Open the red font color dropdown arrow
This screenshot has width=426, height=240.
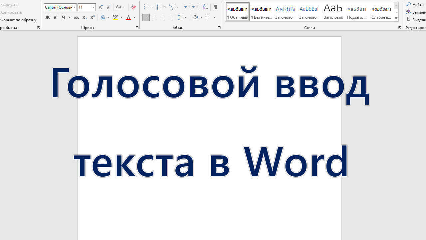click(x=134, y=17)
